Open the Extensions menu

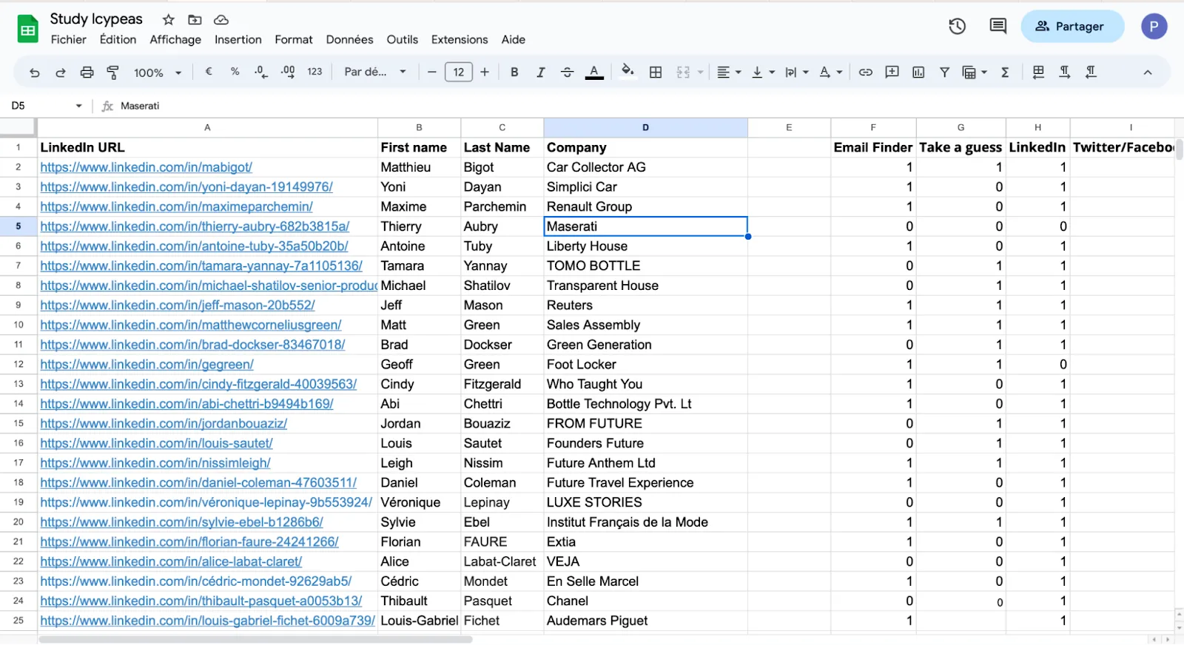[x=460, y=40]
